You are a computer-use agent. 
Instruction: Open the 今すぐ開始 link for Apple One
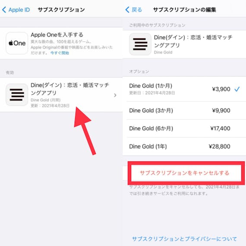[x=60, y=53]
